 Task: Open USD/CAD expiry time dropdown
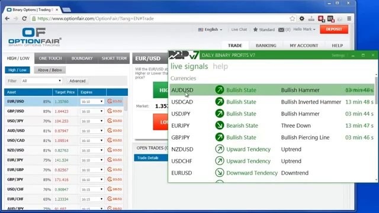[x=92, y=141]
